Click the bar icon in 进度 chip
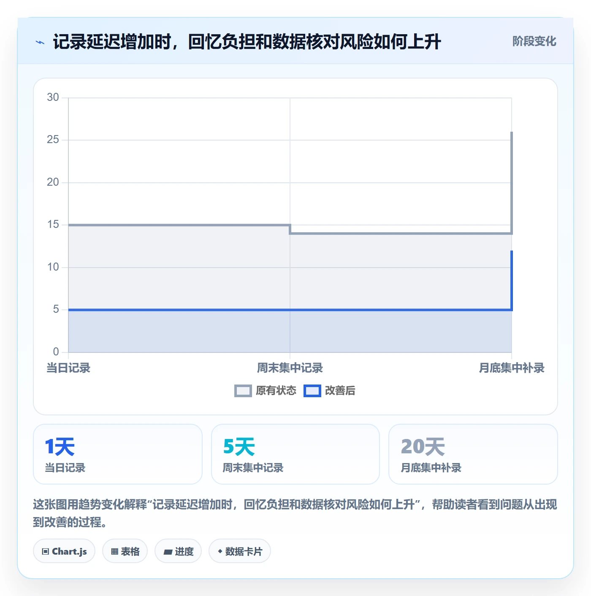 coord(168,552)
